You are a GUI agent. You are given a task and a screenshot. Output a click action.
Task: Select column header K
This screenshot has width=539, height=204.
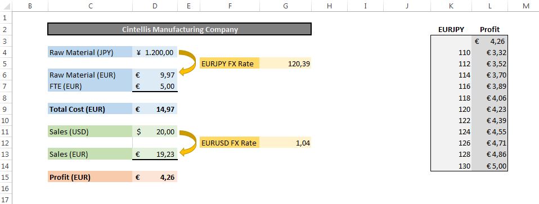pyautogui.click(x=451, y=6)
